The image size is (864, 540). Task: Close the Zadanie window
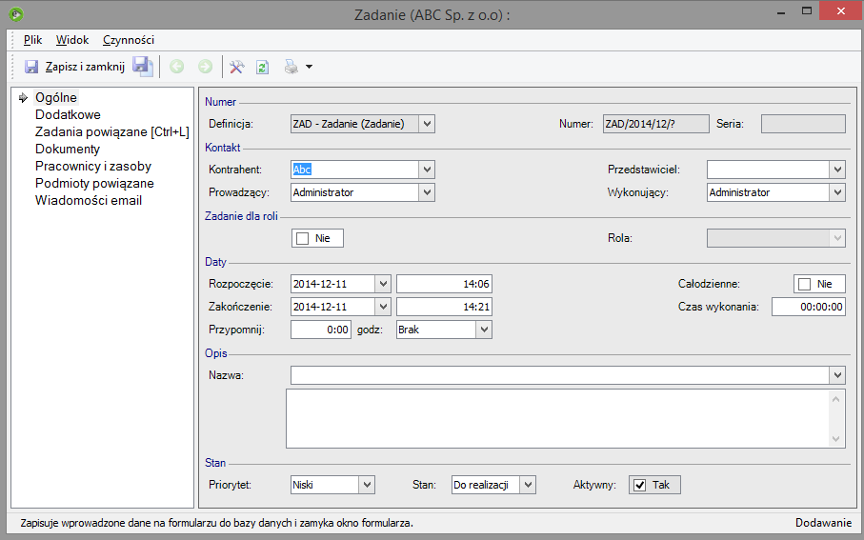tap(841, 11)
